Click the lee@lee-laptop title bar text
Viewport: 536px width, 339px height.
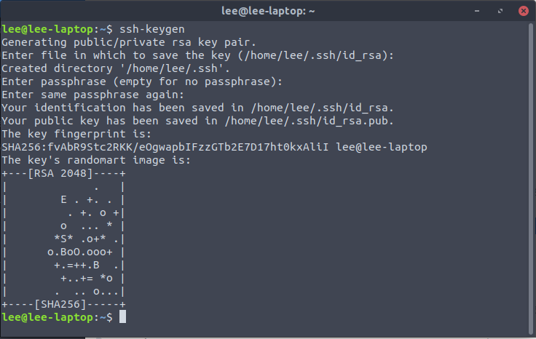268,11
